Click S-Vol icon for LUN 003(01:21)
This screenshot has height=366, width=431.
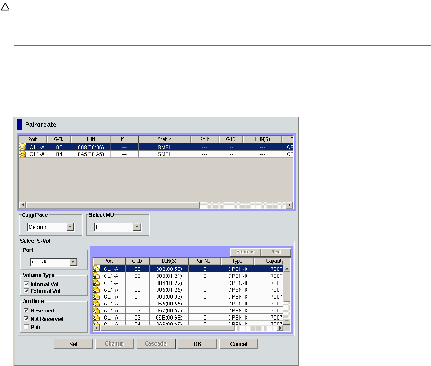[x=97, y=276]
